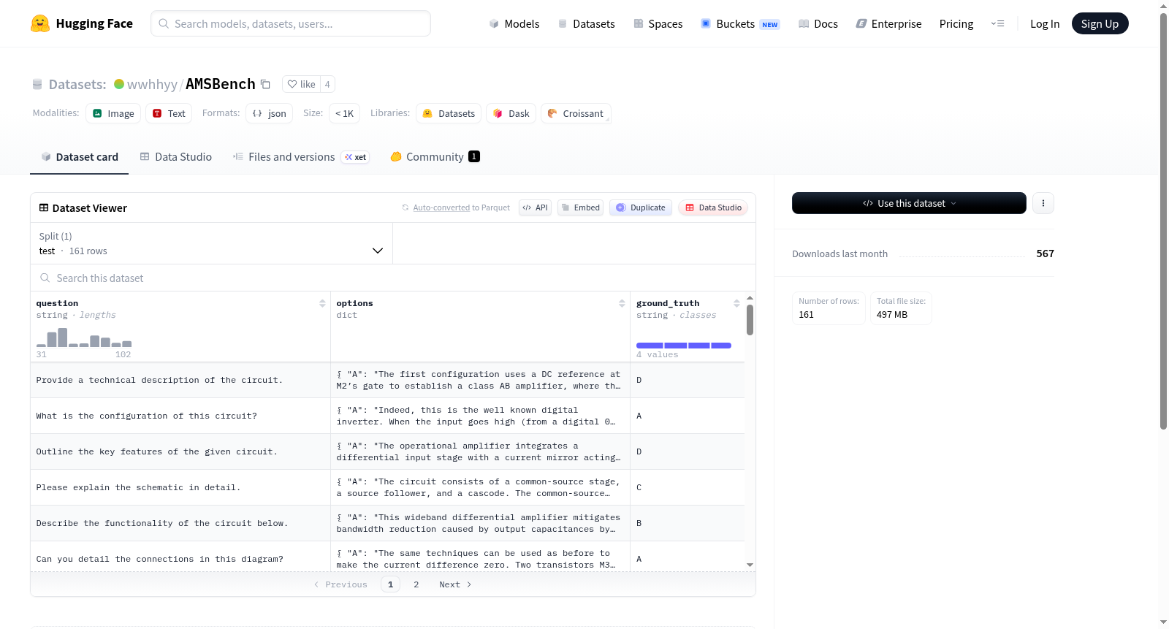The height and width of the screenshot is (629, 1169).
Task: Click the like count 4
Action: tap(327, 84)
